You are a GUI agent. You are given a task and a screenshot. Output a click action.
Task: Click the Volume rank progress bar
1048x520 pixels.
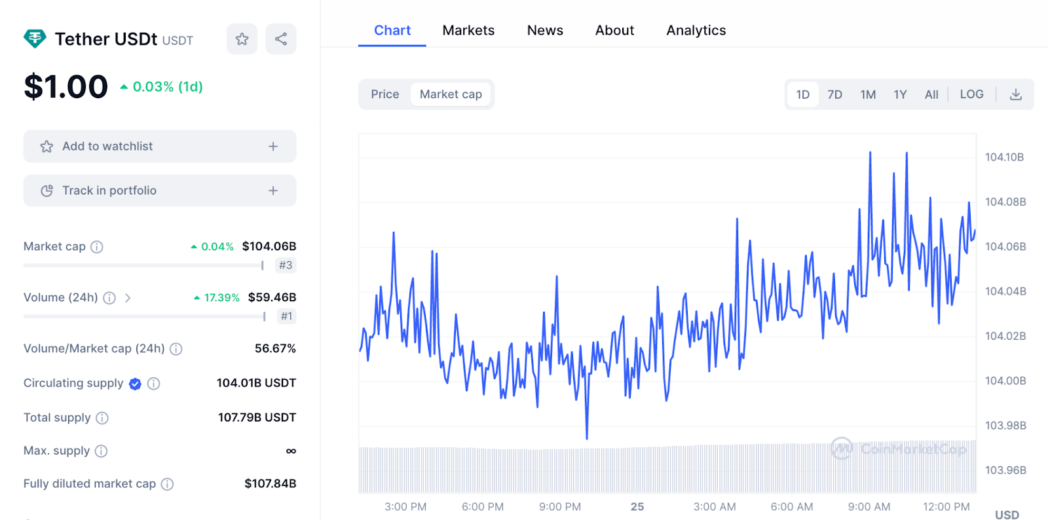point(144,316)
